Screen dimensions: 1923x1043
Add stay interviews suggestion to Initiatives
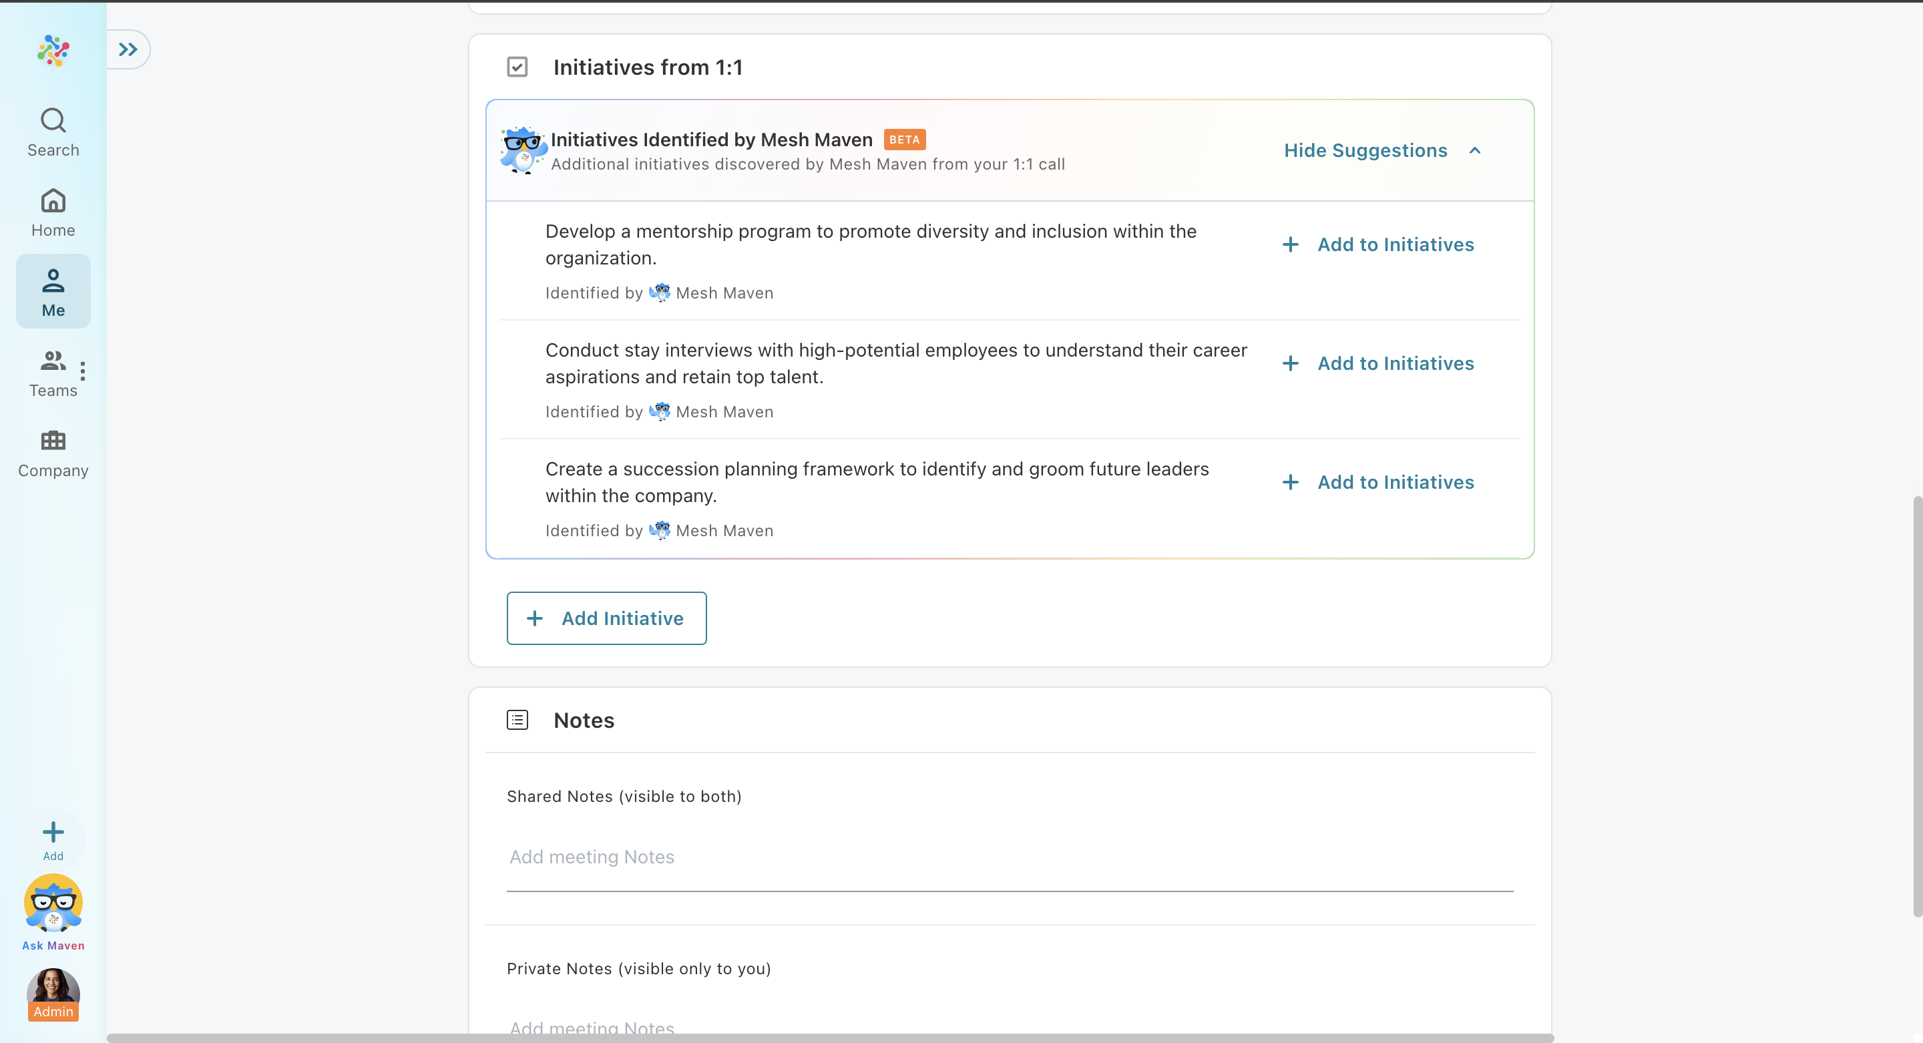1378,363
